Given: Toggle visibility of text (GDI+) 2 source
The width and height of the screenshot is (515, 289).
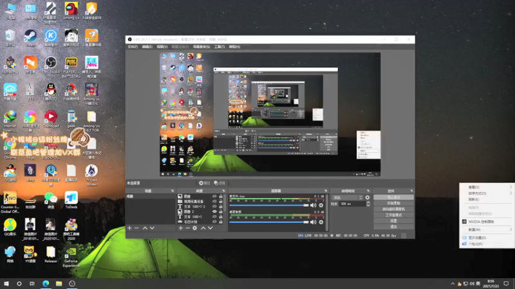Looking at the screenshot, I should [214, 206].
